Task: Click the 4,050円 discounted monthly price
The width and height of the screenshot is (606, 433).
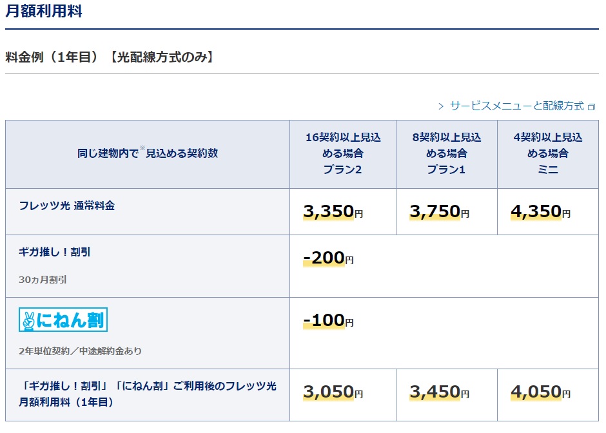Action: click(x=540, y=392)
